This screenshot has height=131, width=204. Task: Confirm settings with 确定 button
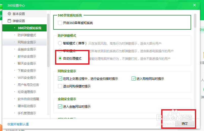pyautogui.click(x=185, y=124)
